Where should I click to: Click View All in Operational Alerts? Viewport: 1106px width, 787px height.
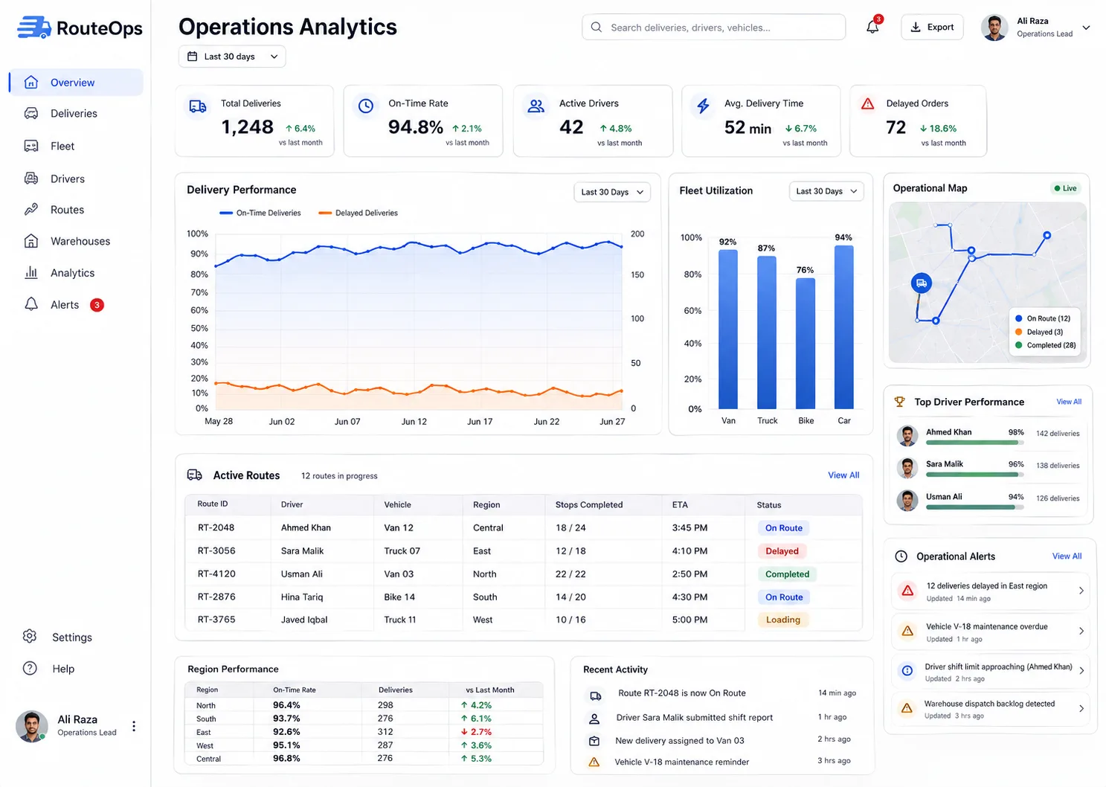[x=1067, y=556]
